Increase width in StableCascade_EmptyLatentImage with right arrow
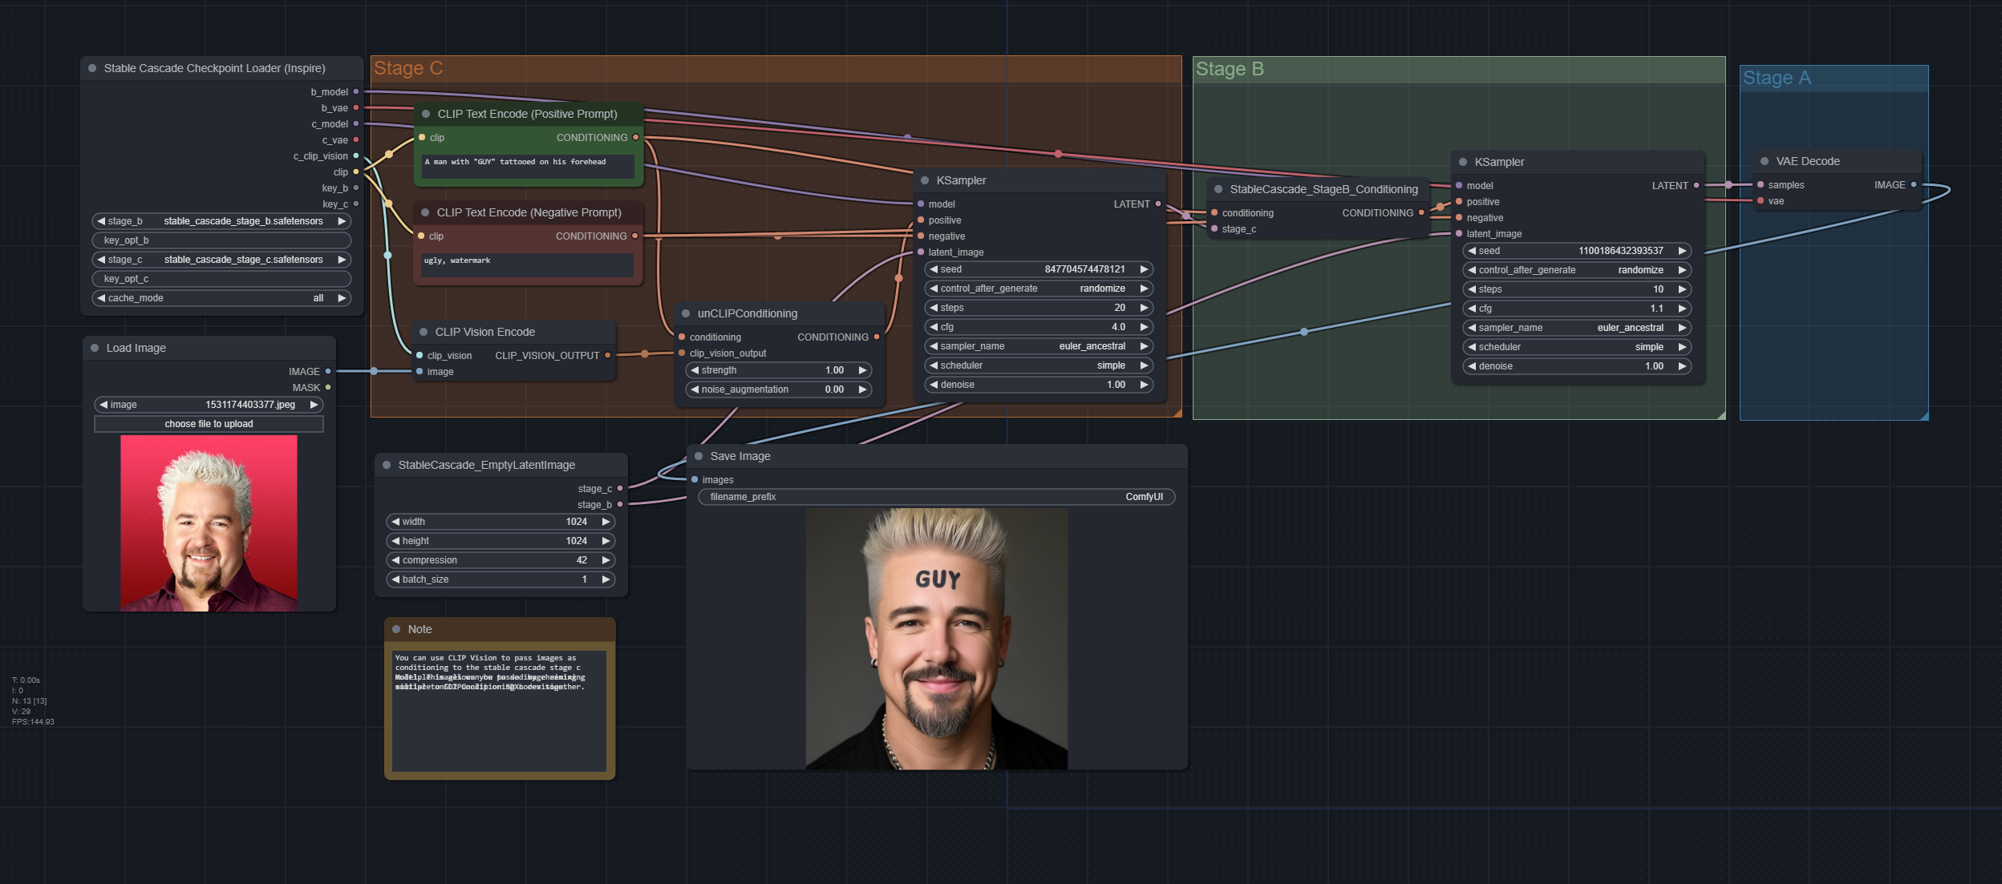Image resolution: width=2002 pixels, height=884 pixels. 606,522
